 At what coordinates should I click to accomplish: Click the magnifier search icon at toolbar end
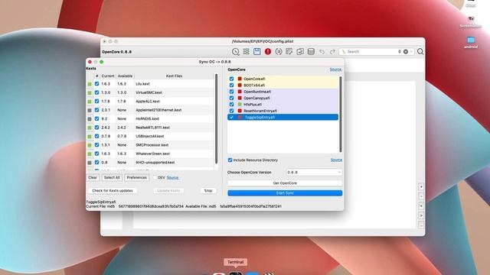point(420,51)
